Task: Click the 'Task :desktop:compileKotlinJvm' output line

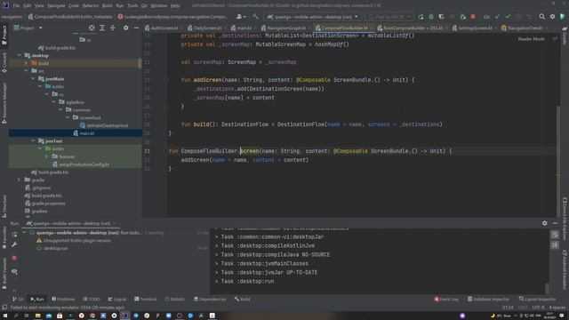Action: point(268,246)
